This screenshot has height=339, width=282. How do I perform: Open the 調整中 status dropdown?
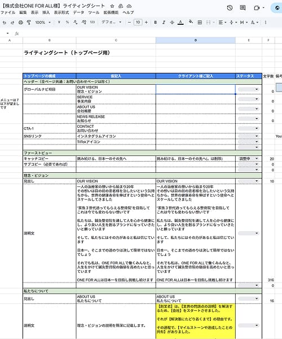tap(248, 158)
